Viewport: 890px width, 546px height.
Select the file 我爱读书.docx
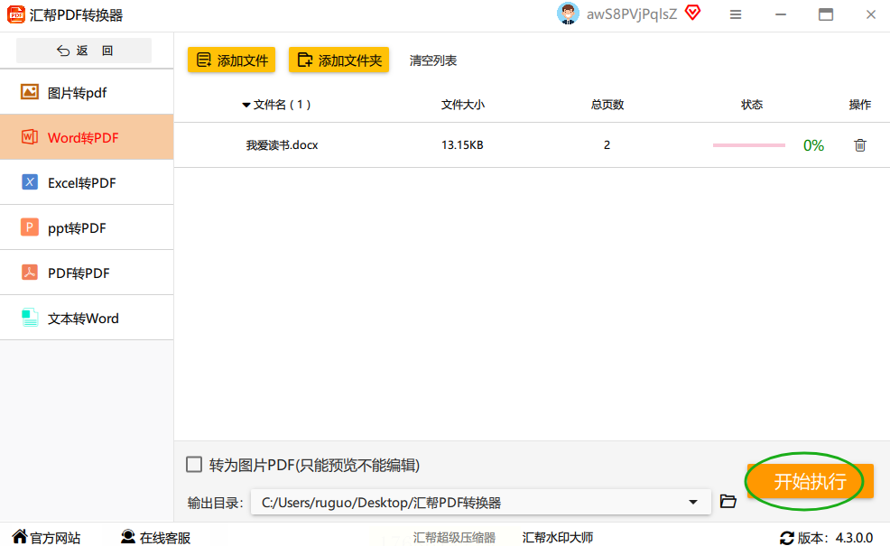pyautogui.click(x=283, y=145)
